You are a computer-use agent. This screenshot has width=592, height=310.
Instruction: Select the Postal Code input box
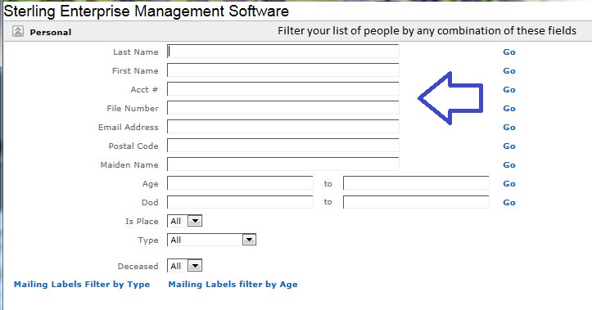[283, 146]
